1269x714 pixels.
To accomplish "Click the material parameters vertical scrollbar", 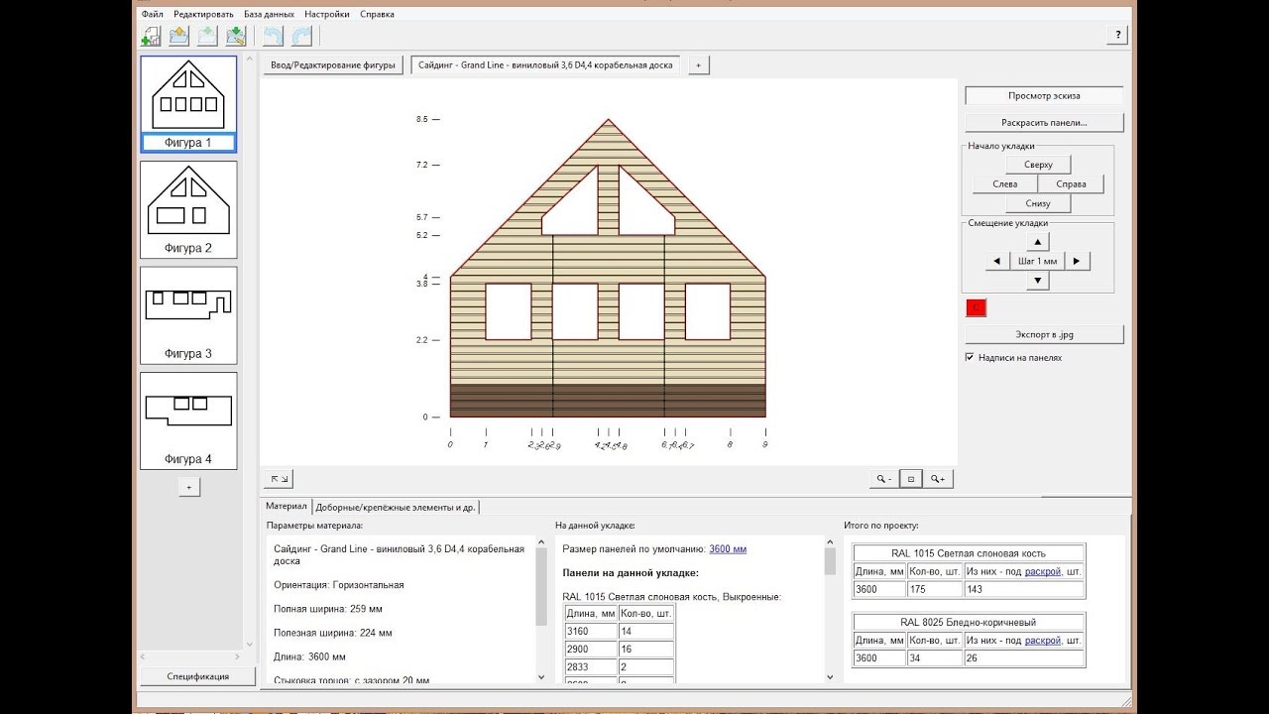I will pos(541,609).
